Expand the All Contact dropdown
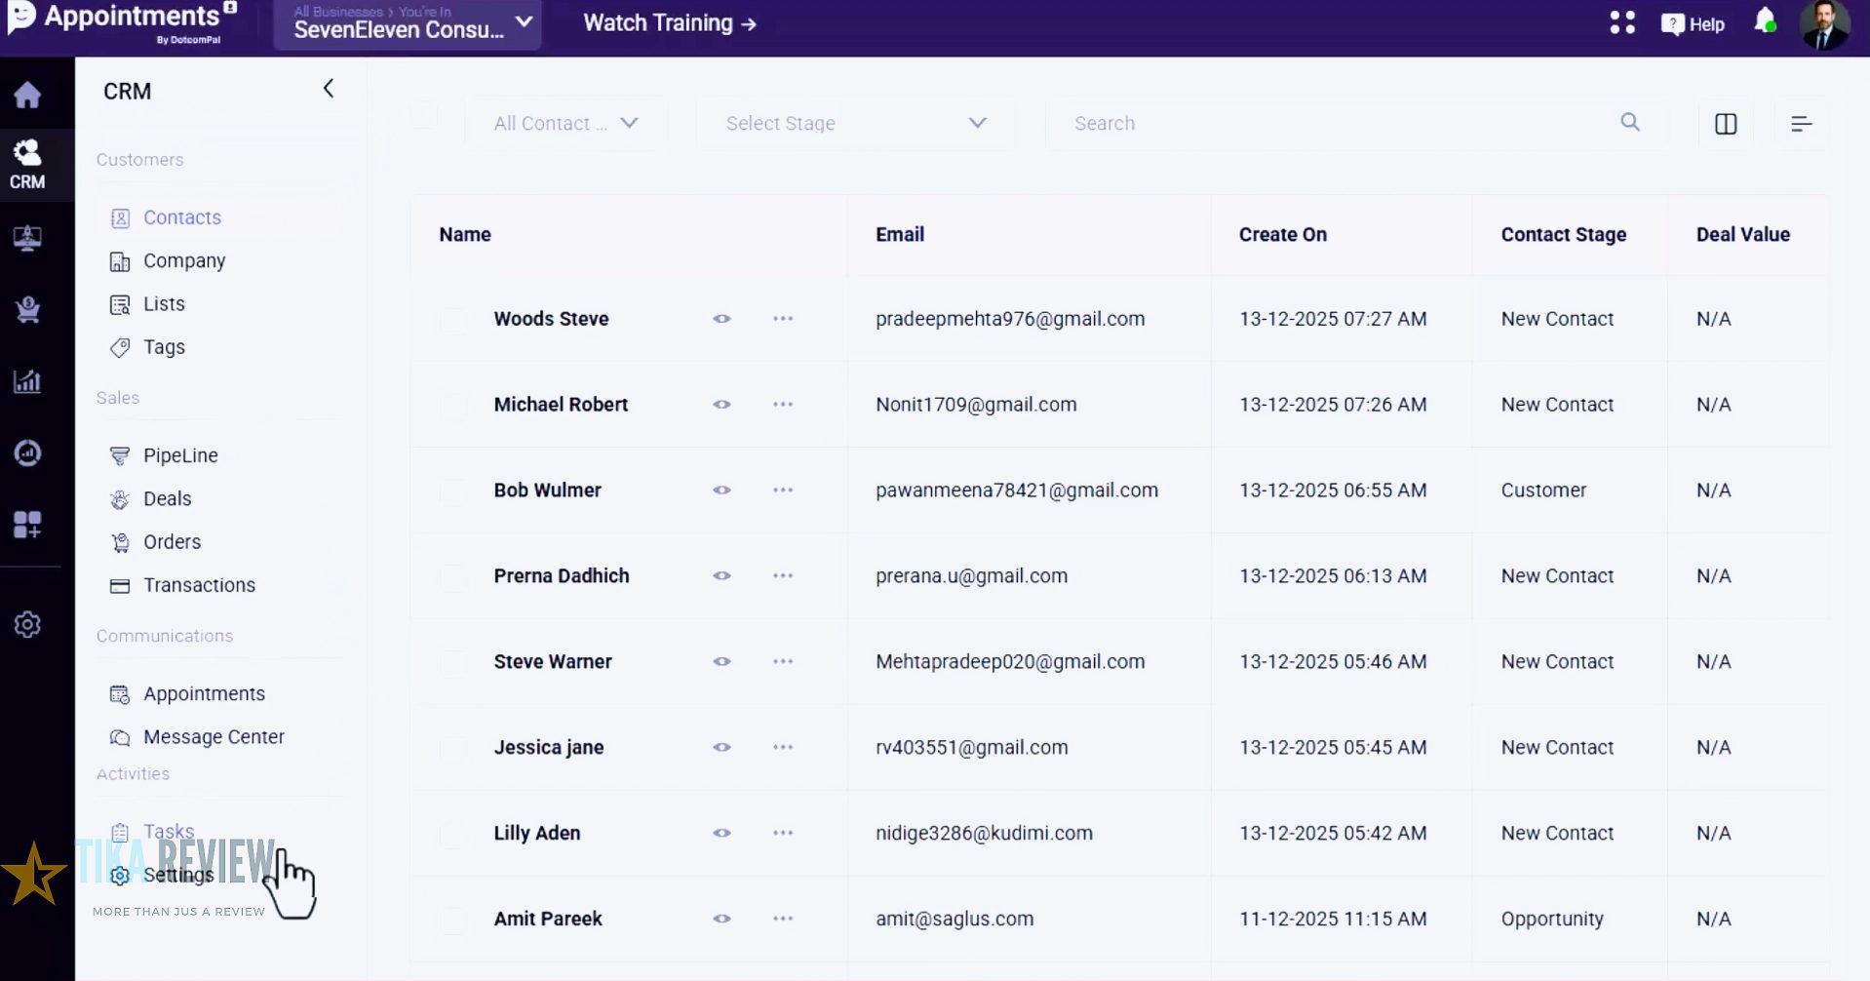Image resolution: width=1870 pixels, height=981 pixels. click(565, 124)
